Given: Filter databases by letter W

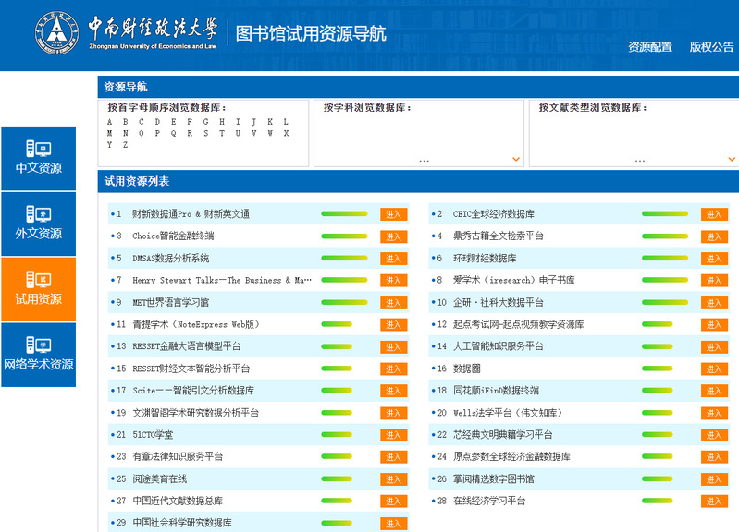Looking at the screenshot, I should [270, 133].
